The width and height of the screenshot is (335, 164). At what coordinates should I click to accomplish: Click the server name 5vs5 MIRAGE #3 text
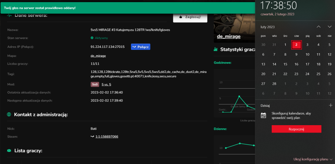pyautogui.click(x=130, y=30)
